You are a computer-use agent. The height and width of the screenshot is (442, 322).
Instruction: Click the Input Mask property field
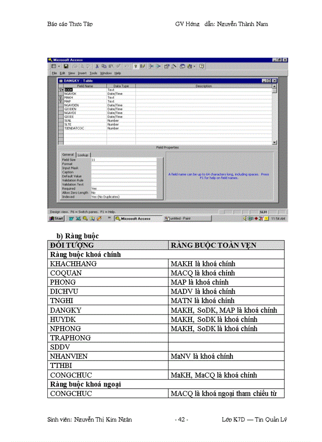click(x=124, y=168)
